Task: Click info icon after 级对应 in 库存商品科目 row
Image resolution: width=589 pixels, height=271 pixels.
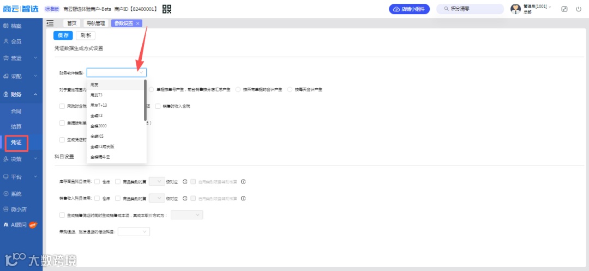Action: 184,182
